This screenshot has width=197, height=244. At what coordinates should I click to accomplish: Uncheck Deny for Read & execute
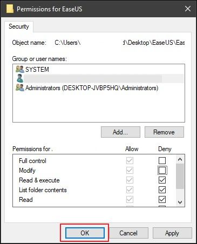[x=162, y=180]
